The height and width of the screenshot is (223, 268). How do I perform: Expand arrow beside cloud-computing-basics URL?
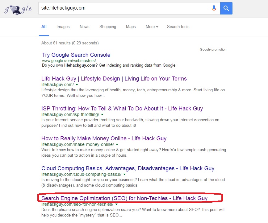pyautogui.click(x=124, y=174)
